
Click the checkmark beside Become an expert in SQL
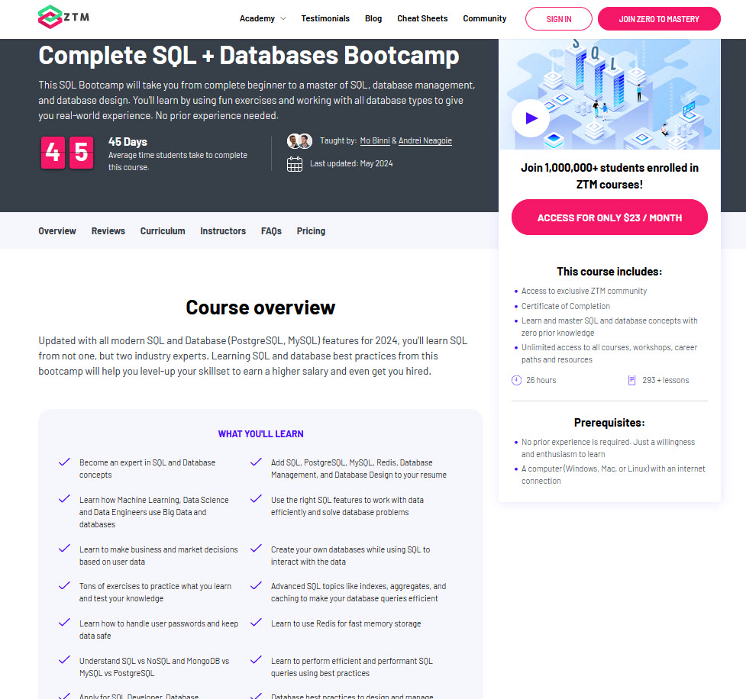coord(64,462)
